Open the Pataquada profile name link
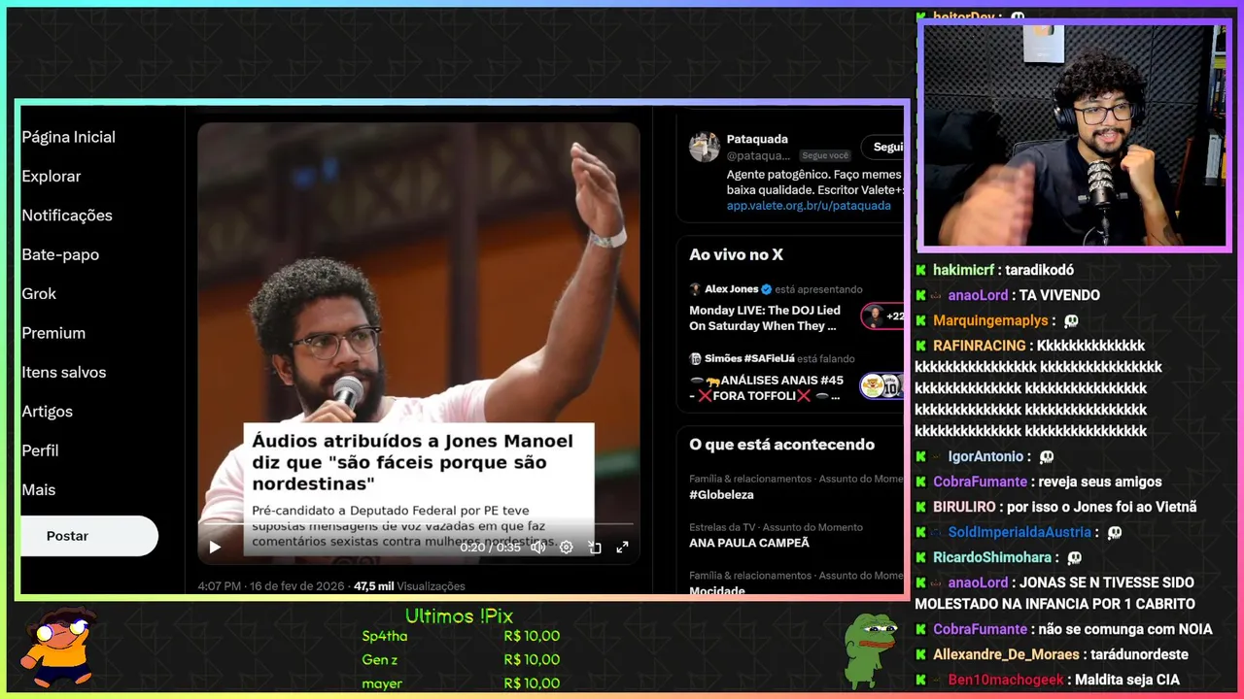The height and width of the screenshot is (699, 1244). point(757,139)
